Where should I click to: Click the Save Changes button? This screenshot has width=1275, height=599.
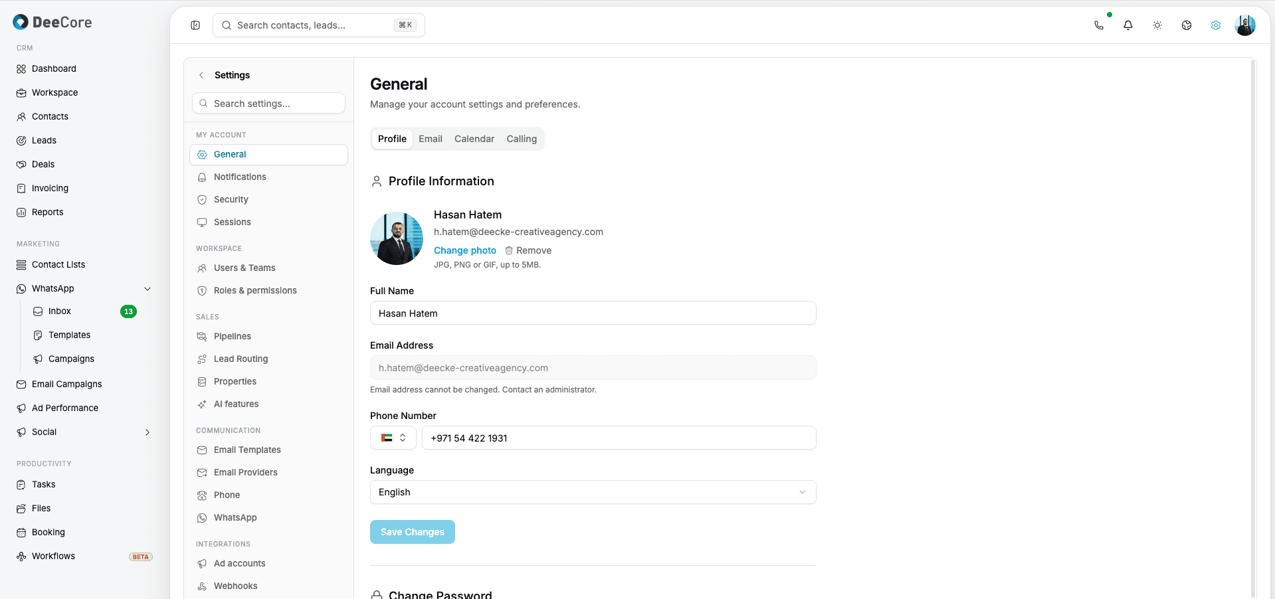[x=413, y=532]
